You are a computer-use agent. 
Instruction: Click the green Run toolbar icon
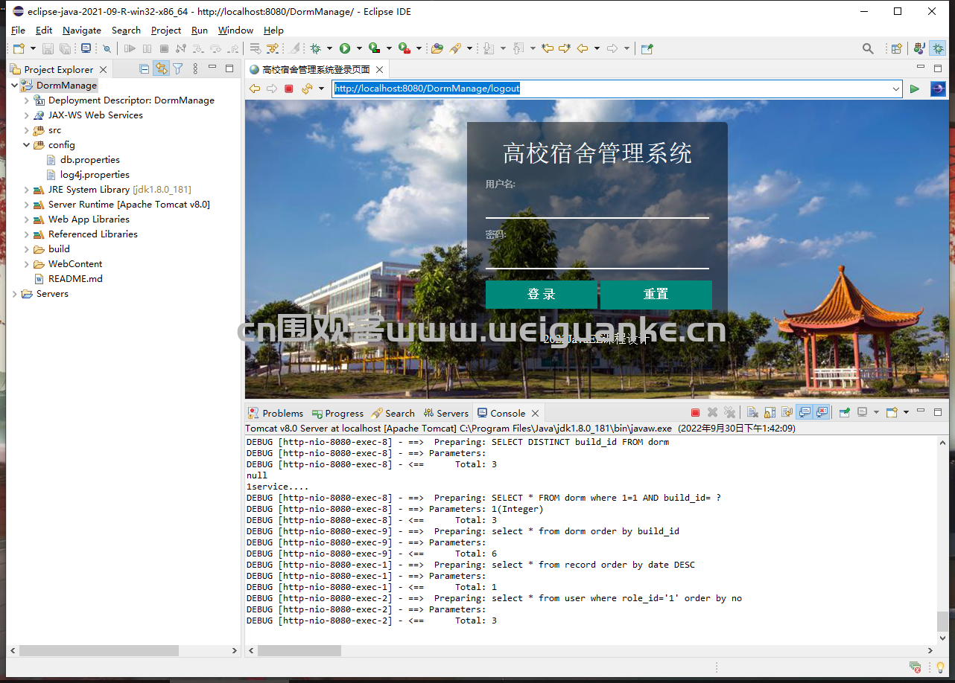click(345, 48)
